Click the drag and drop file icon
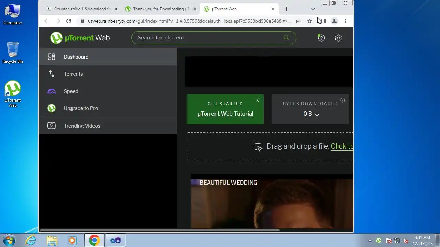 (257, 146)
